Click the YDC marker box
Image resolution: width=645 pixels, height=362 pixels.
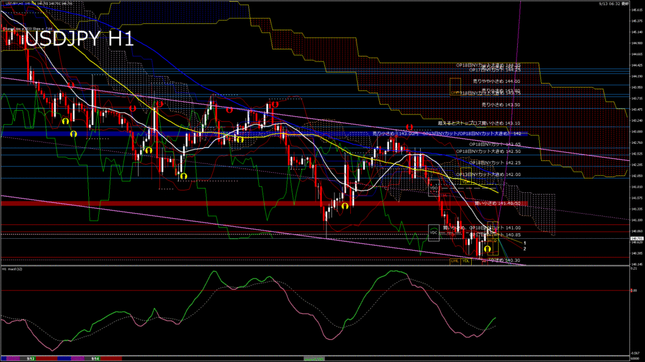pyautogui.click(x=433, y=233)
